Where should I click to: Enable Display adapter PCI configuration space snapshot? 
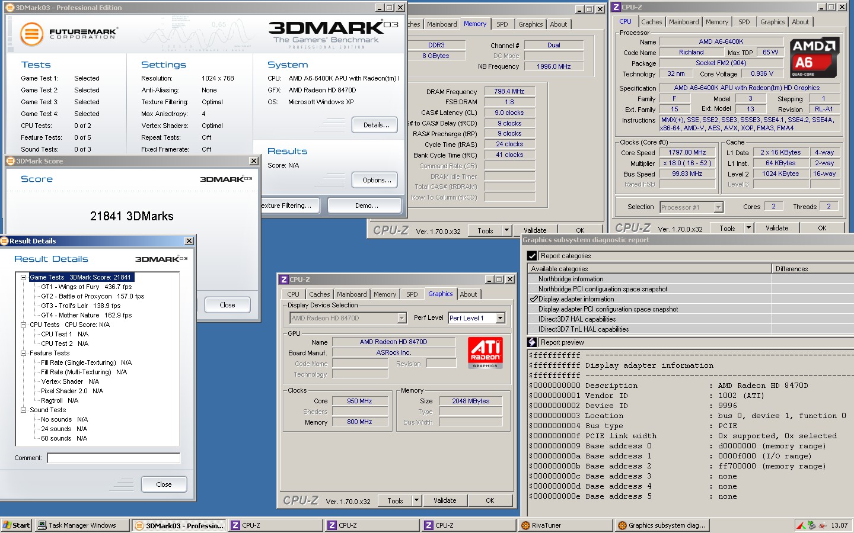(649, 309)
